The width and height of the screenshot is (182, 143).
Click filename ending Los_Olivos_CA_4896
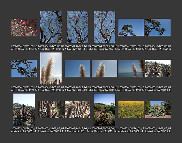tap(78, 89)
